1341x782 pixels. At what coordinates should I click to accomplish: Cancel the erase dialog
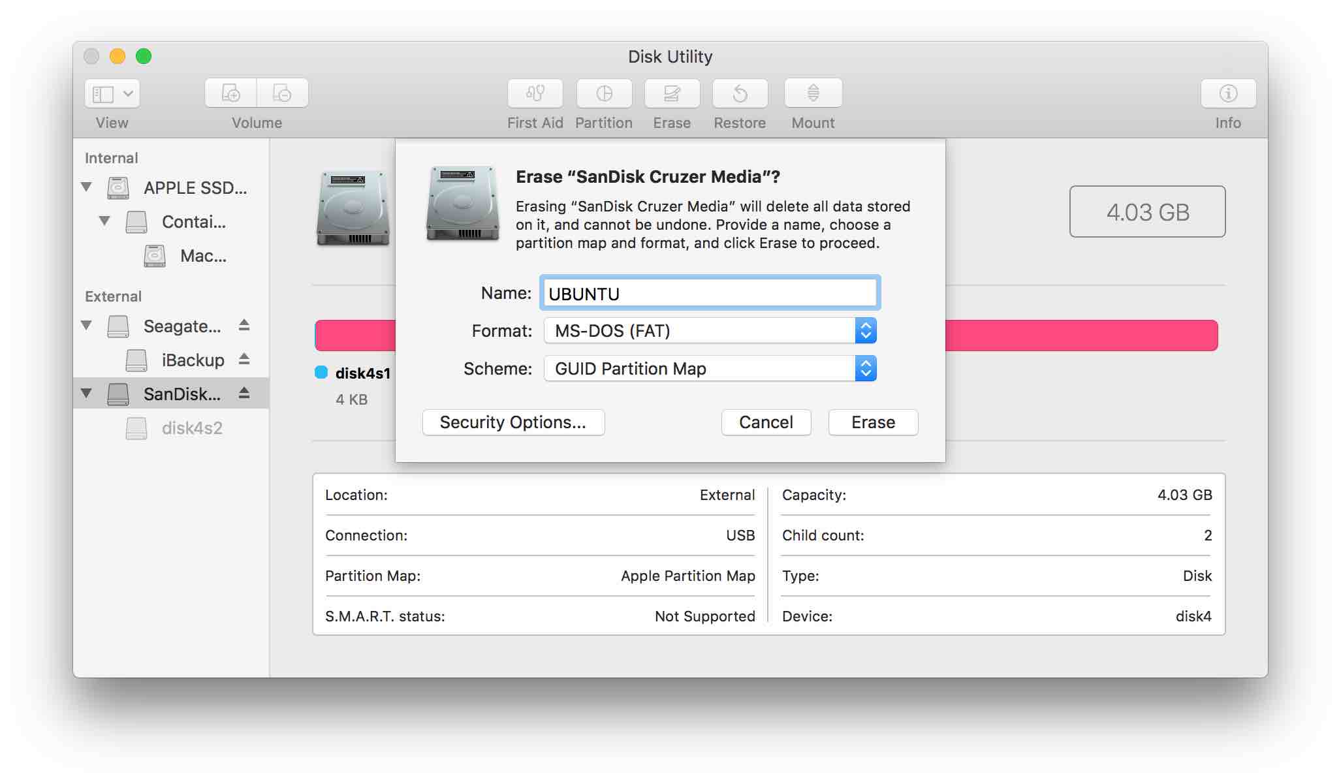(x=766, y=422)
